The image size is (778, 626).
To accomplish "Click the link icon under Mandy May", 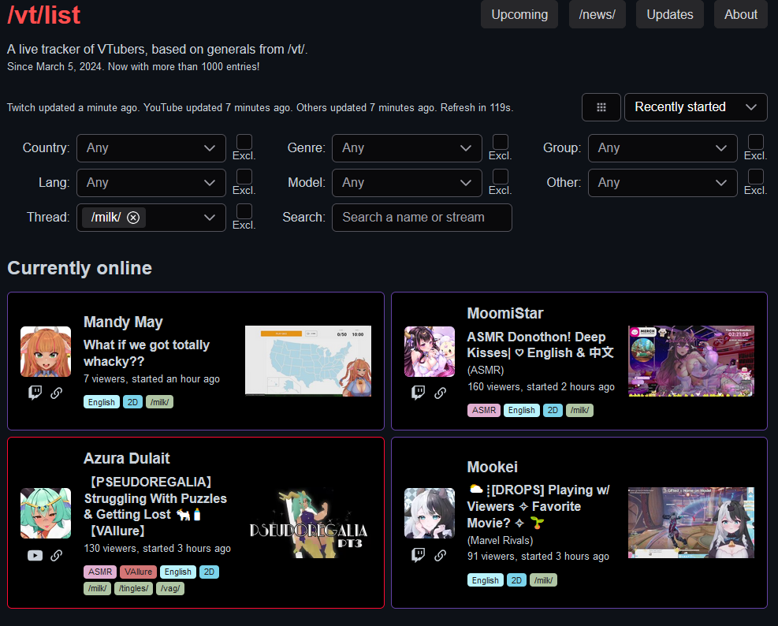I will [57, 393].
